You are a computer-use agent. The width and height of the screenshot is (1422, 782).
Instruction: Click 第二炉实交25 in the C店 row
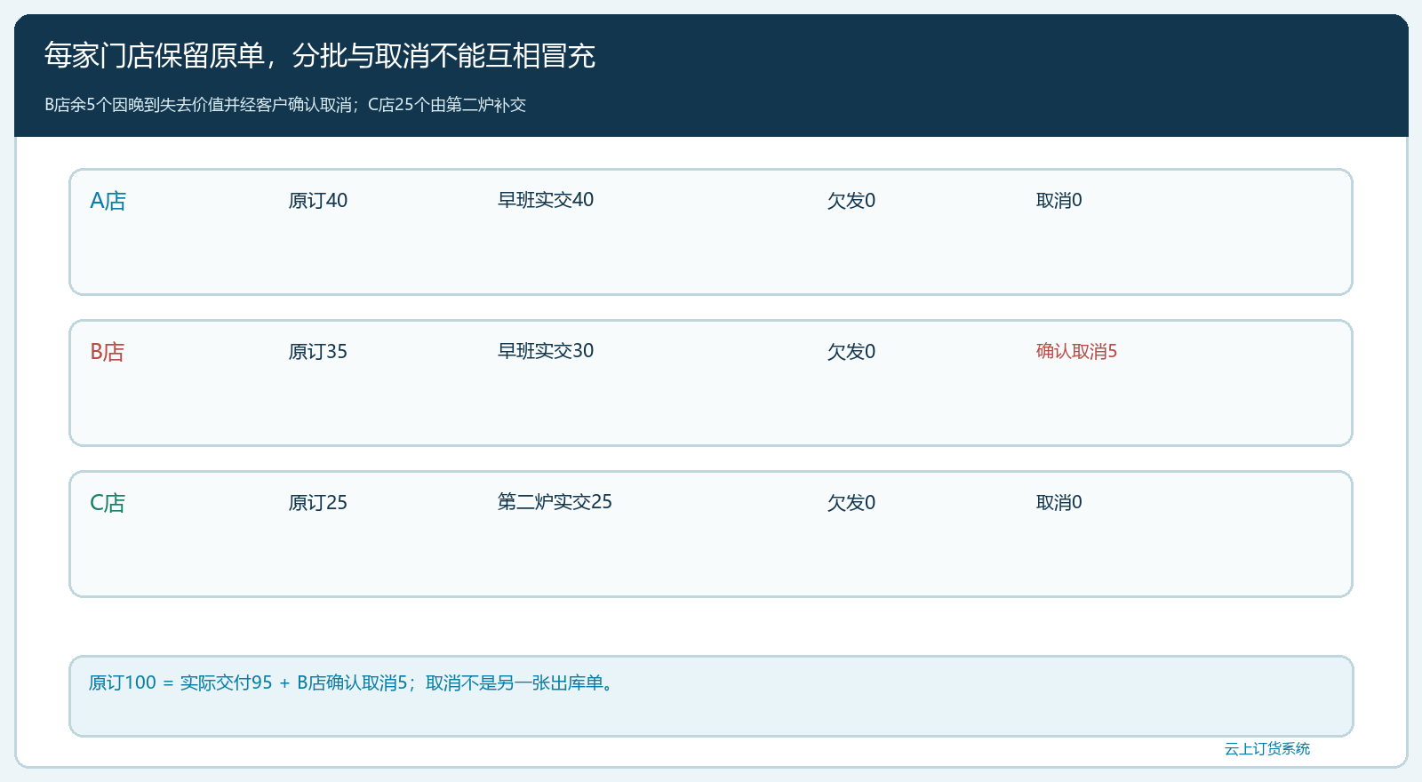click(555, 502)
